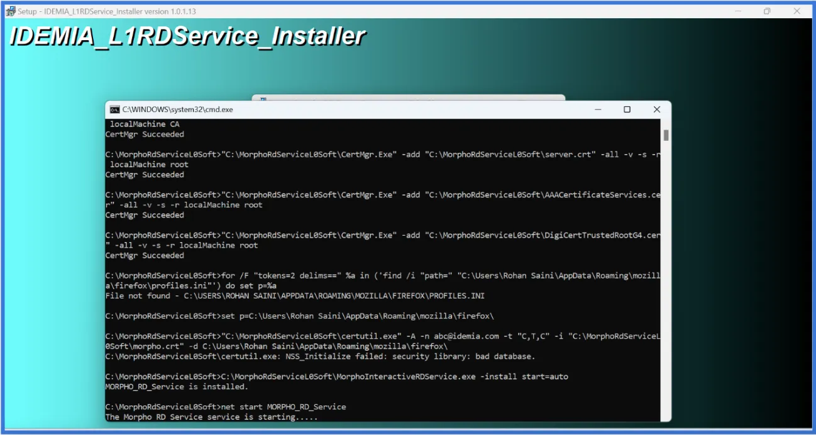The image size is (816, 435).
Task: Click the cmd window scrollbar thumb
Action: pos(666,135)
